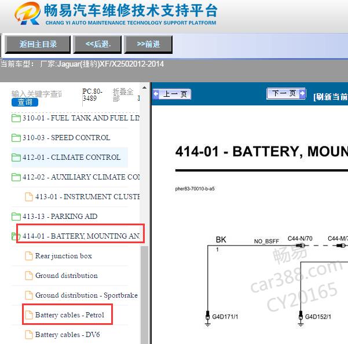Click document icon beside Rear junction box
Image resolution: width=348 pixels, height=344 pixels.
[x=29, y=256]
